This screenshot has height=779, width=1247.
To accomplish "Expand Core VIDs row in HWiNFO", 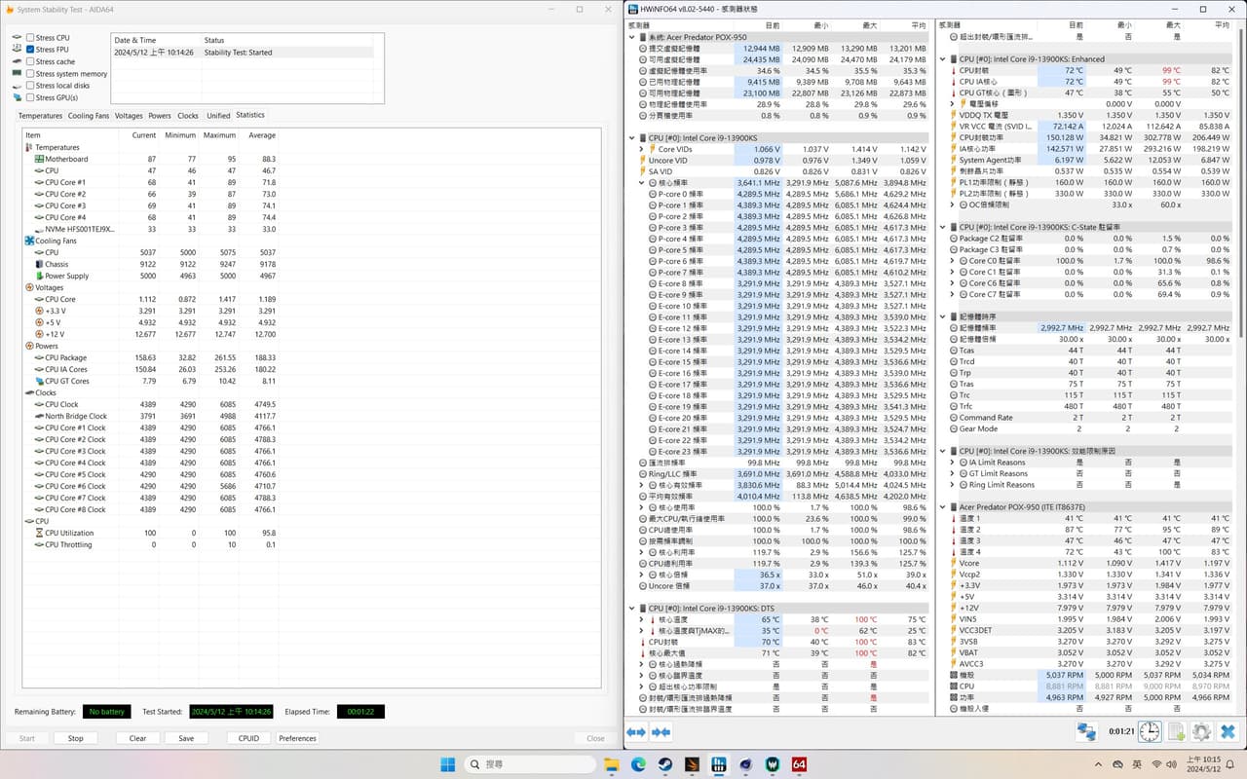I will pyautogui.click(x=642, y=149).
